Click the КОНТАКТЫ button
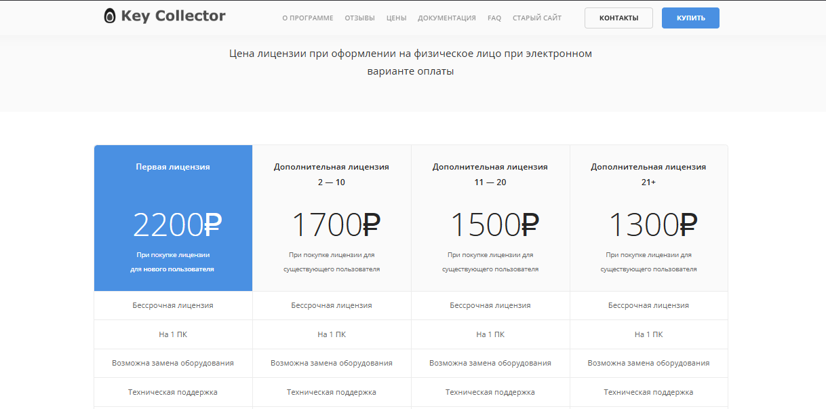 click(x=618, y=18)
